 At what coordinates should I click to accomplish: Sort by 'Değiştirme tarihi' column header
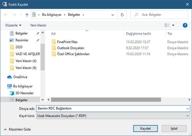click(x=138, y=34)
